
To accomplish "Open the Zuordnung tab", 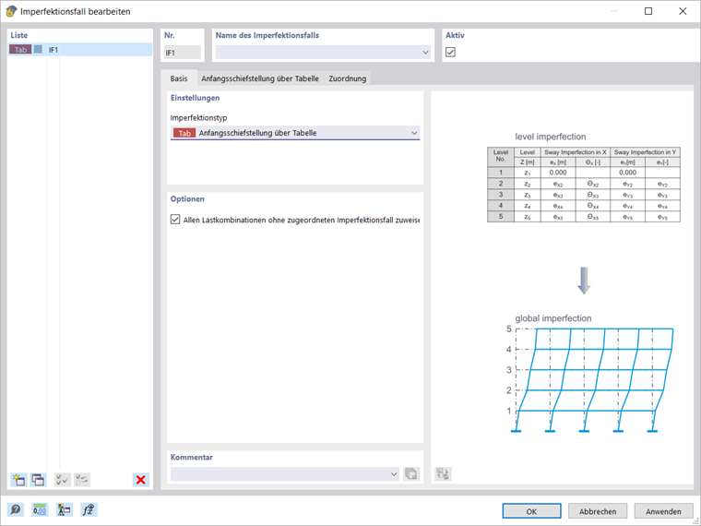I will (x=348, y=78).
